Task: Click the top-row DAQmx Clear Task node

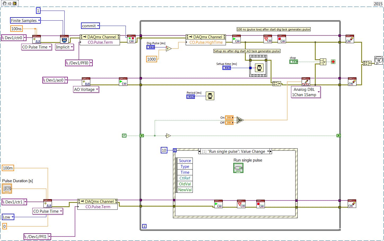Action: [x=350, y=39]
